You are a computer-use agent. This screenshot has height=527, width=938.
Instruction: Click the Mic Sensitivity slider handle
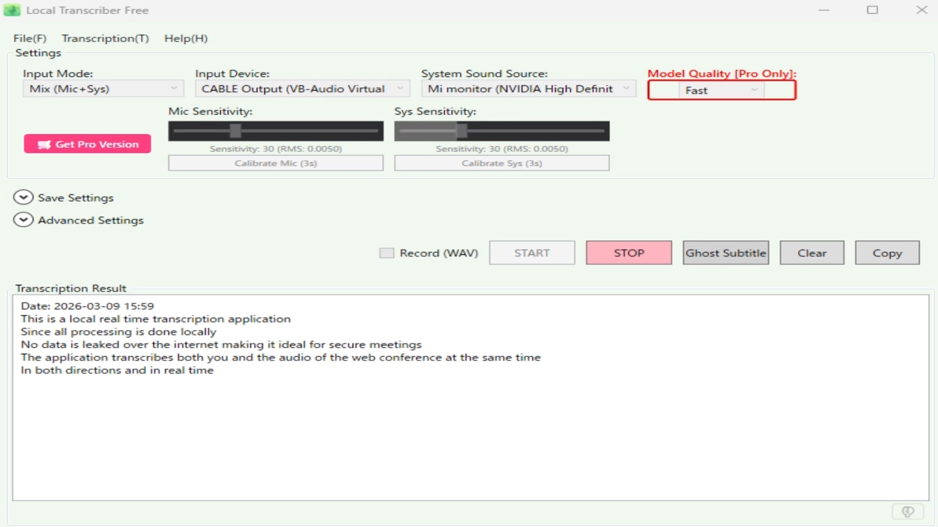235,131
